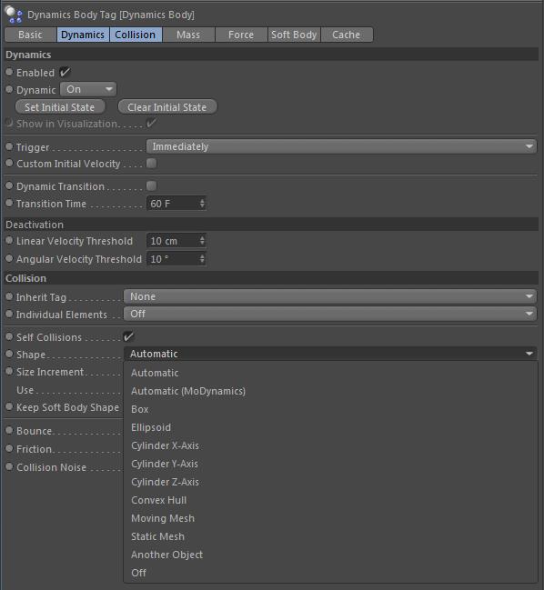Click keyframe dot next to Dynamic
This screenshot has height=590, width=544.
[9, 89]
